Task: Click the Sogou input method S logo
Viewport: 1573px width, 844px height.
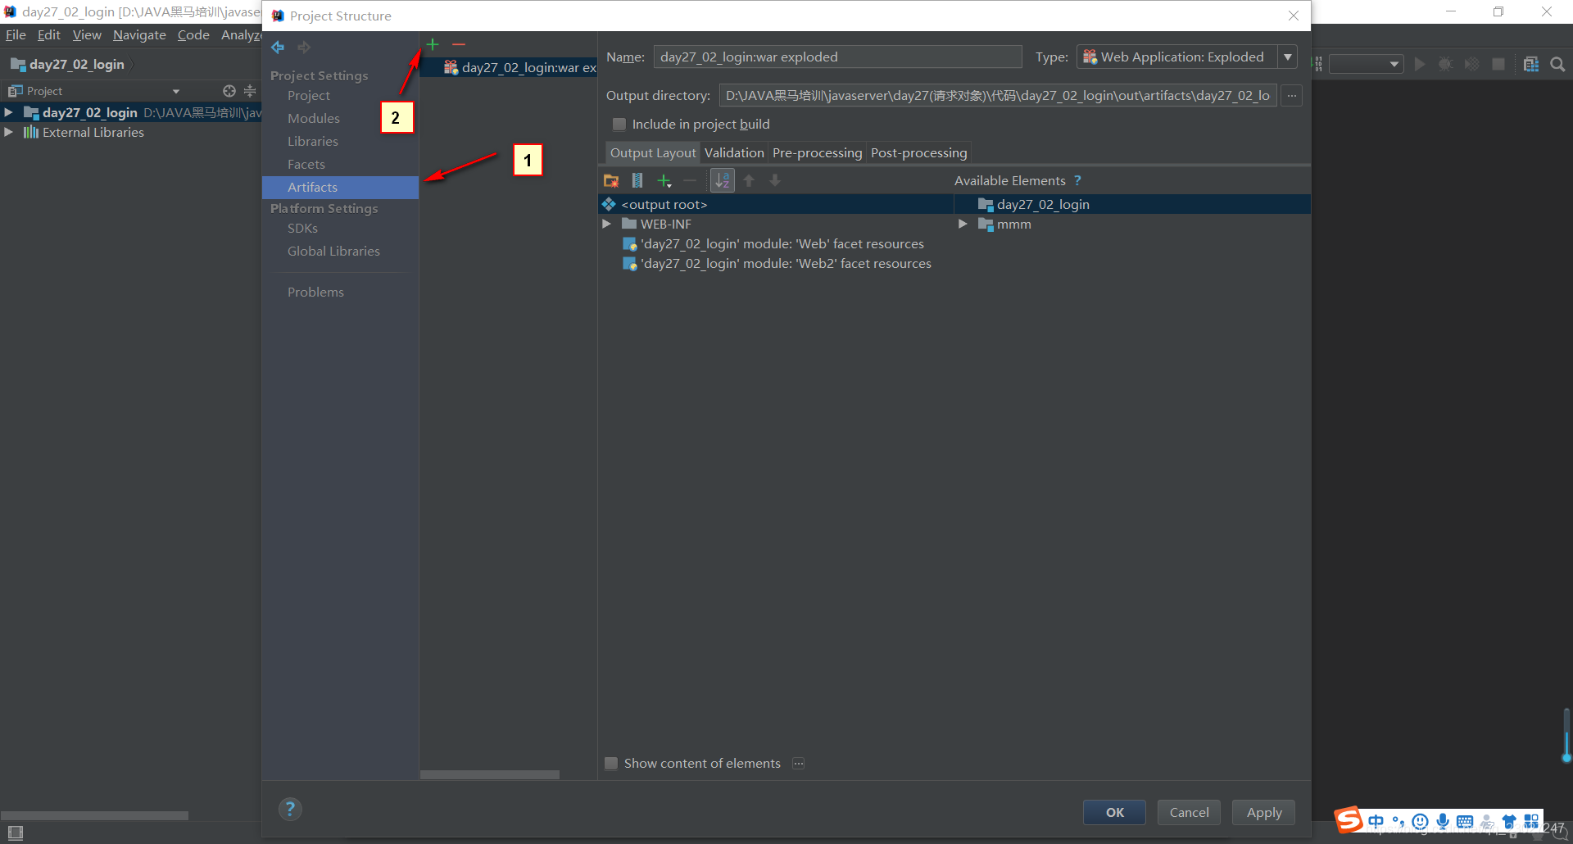Action: point(1349,820)
